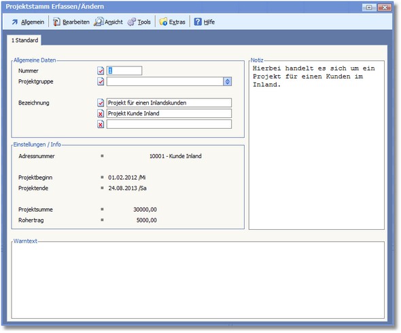Screen dimensions: 401x333
Task: Click the window restore button in title bar
Action: click(369, 7)
